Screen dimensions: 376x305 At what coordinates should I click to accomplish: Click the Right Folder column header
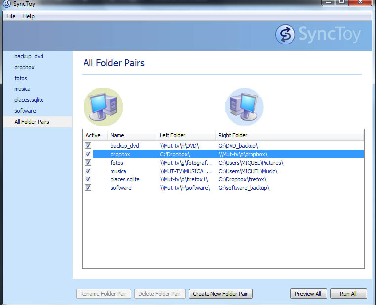click(290, 135)
